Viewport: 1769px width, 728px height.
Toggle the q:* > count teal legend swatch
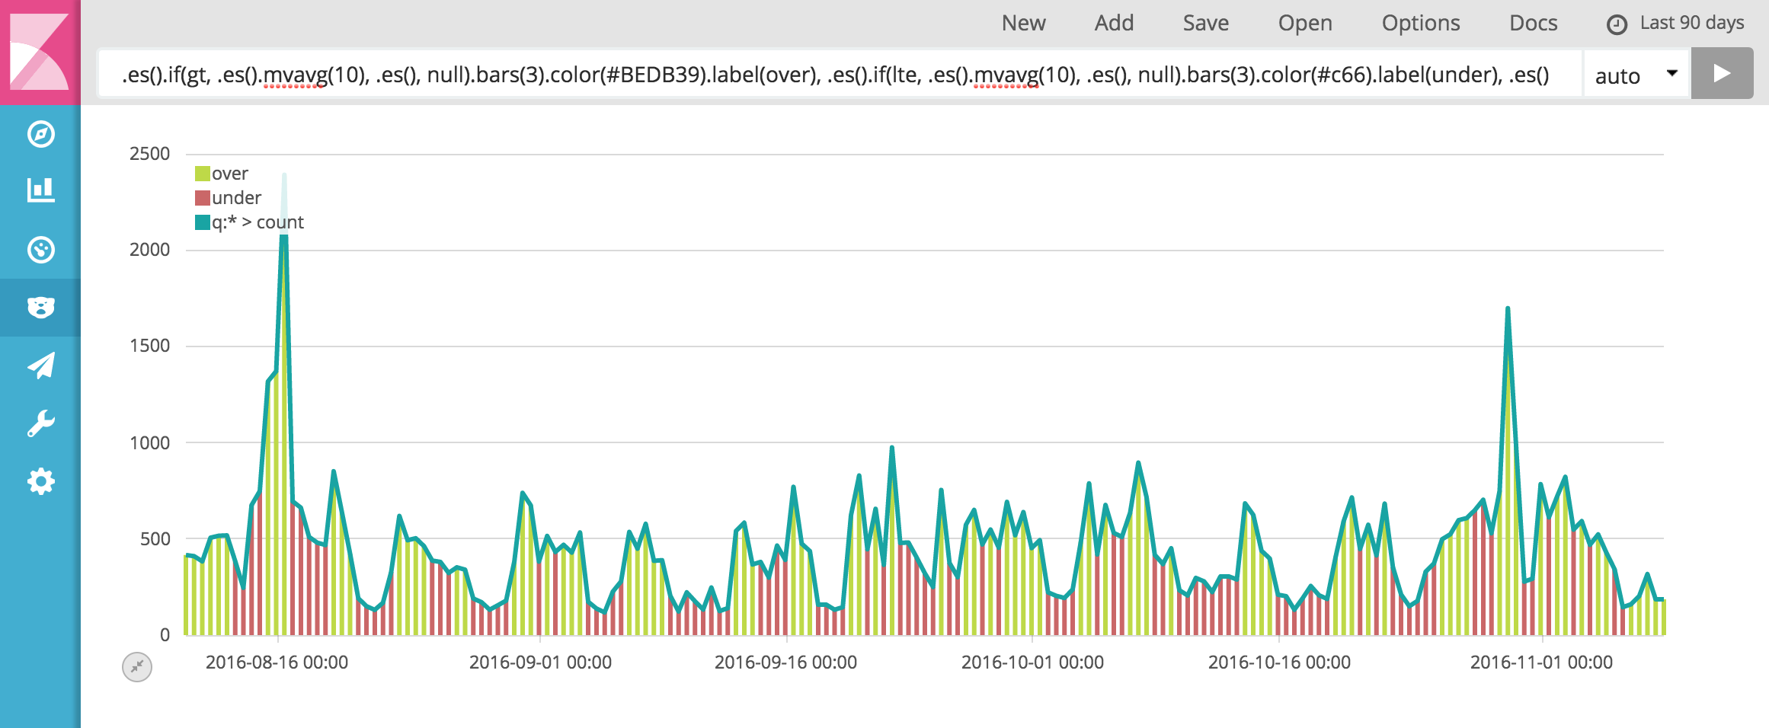(203, 222)
